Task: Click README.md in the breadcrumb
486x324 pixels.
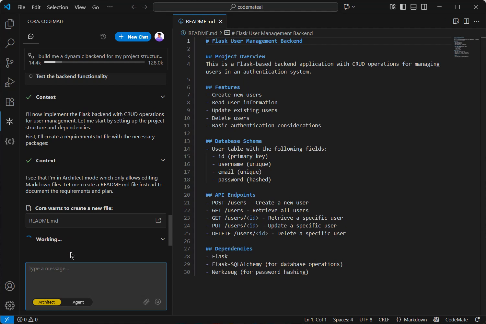Action: (x=202, y=33)
